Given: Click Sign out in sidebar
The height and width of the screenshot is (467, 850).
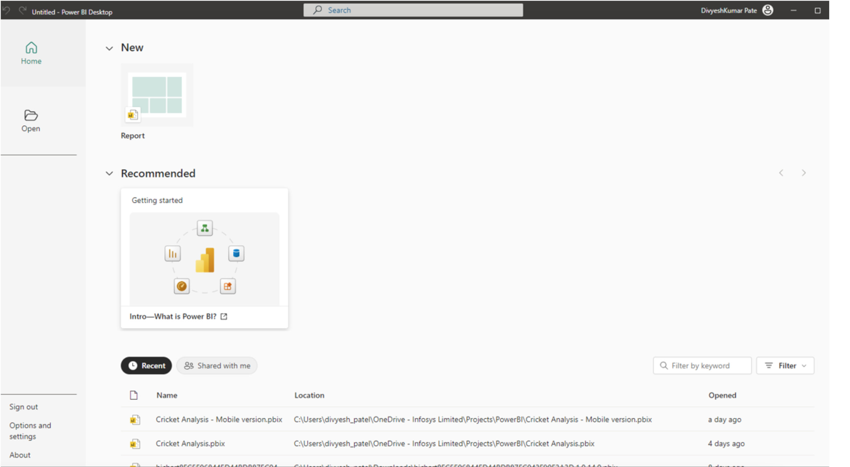Looking at the screenshot, I should point(23,407).
